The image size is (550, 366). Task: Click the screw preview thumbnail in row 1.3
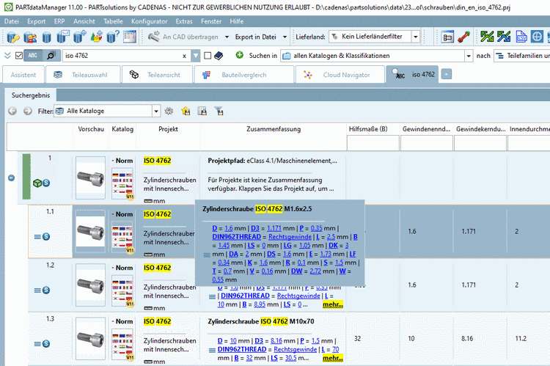(91, 339)
